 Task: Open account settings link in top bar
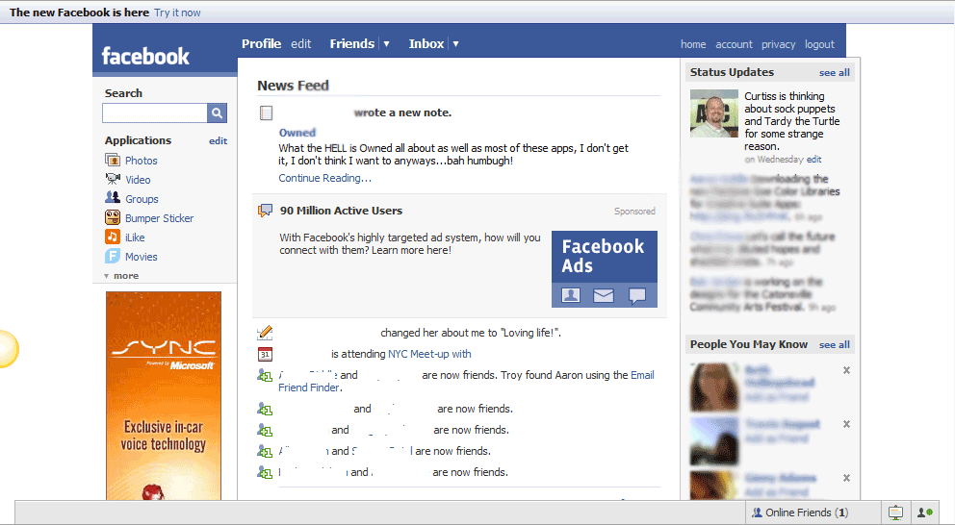(734, 44)
